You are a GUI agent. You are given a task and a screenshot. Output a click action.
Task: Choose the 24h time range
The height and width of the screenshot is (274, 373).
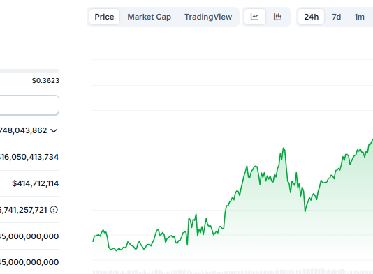(311, 17)
